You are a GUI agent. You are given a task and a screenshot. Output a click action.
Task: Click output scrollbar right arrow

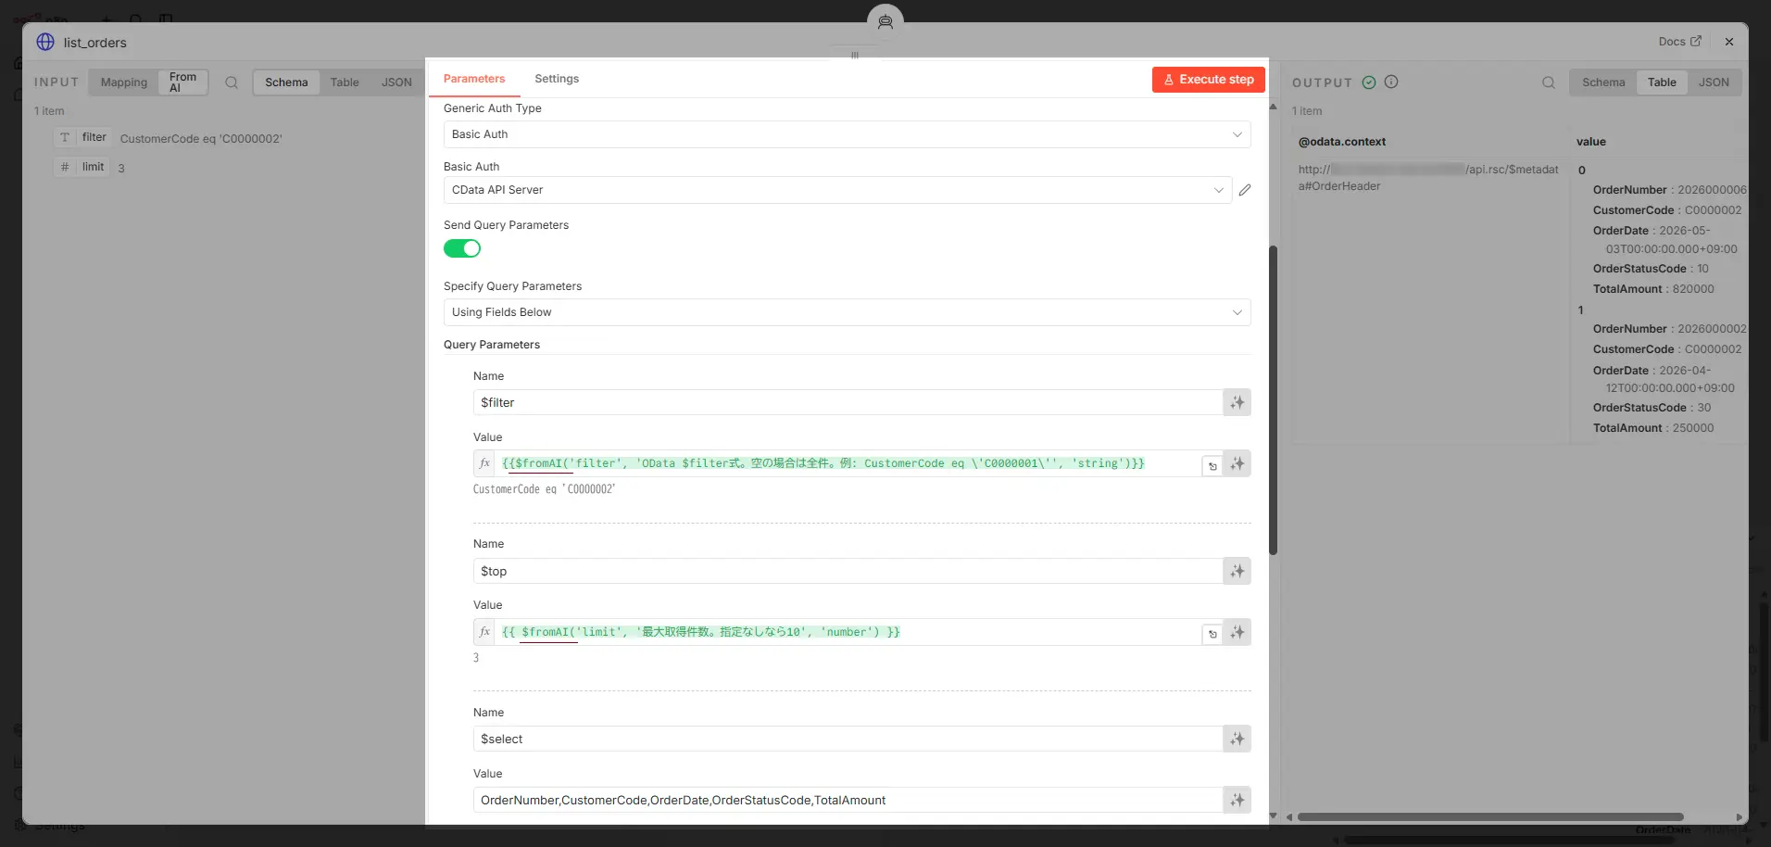click(1739, 817)
